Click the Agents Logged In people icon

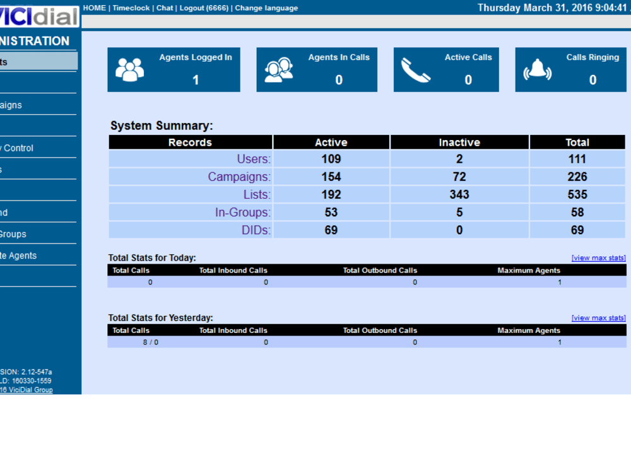coord(129,69)
